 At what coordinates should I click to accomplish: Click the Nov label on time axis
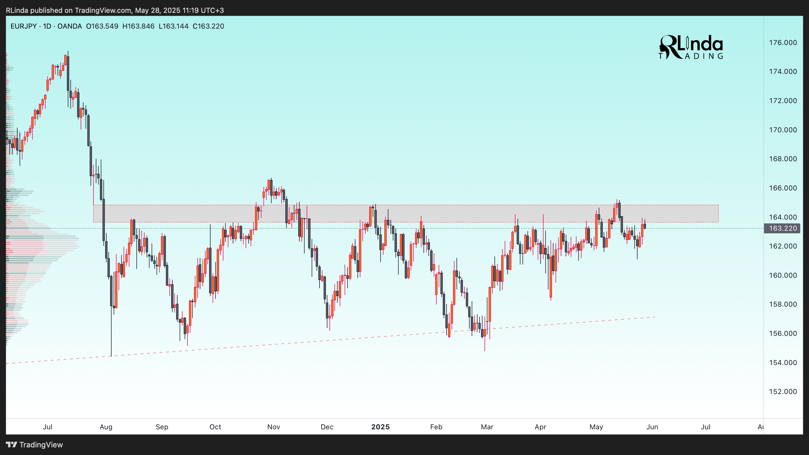[x=274, y=427]
